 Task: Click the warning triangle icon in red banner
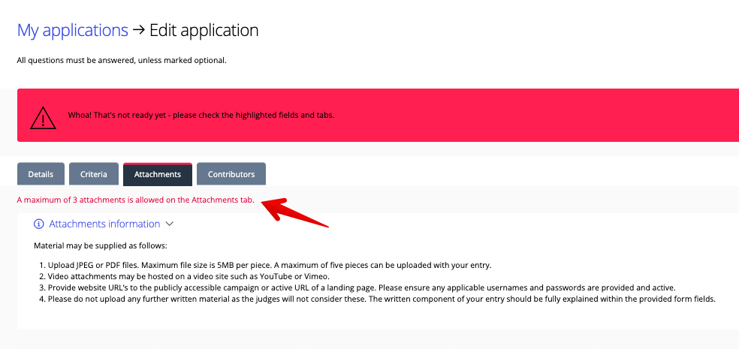(43, 118)
